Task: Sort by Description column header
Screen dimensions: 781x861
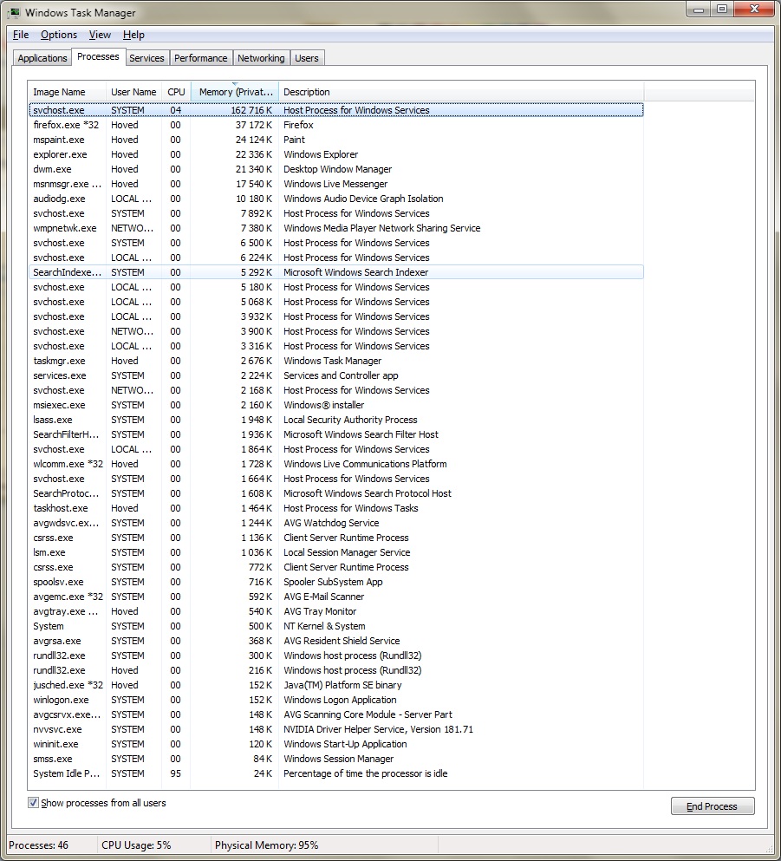Action: pyautogui.click(x=461, y=92)
